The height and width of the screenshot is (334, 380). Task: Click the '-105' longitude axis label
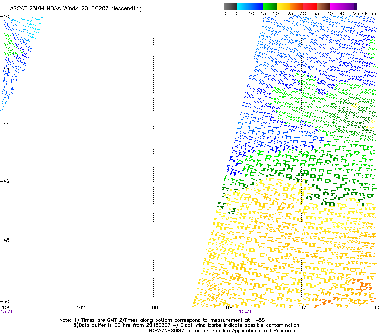pyautogui.click(x=5, y=308)
